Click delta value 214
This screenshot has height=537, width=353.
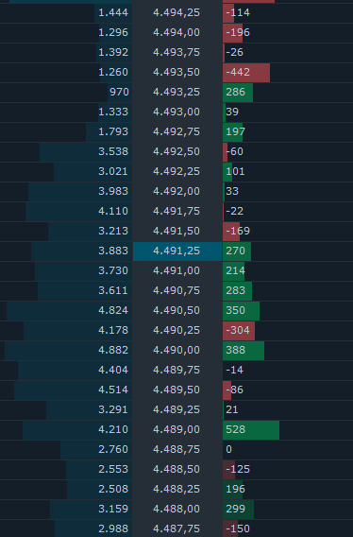coord(236,271)
